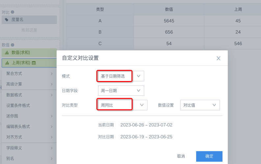Click the 拖到这里 drop area placeholder
261x164 pixels.
point(29,30)
